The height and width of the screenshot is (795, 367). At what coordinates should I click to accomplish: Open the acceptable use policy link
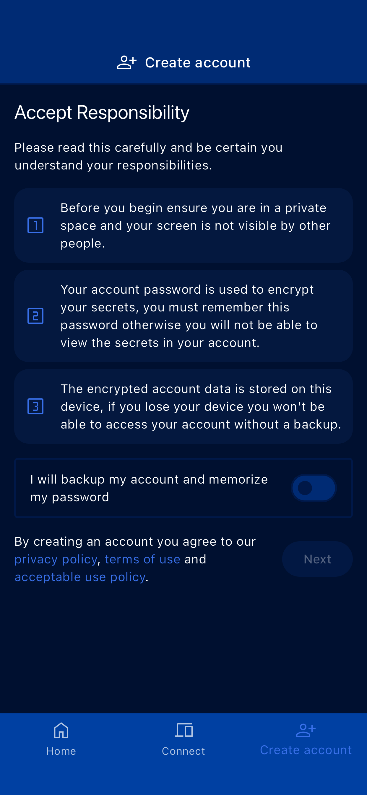80,577
